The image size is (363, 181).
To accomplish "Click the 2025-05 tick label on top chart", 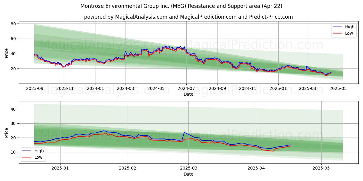I will 338,89.
